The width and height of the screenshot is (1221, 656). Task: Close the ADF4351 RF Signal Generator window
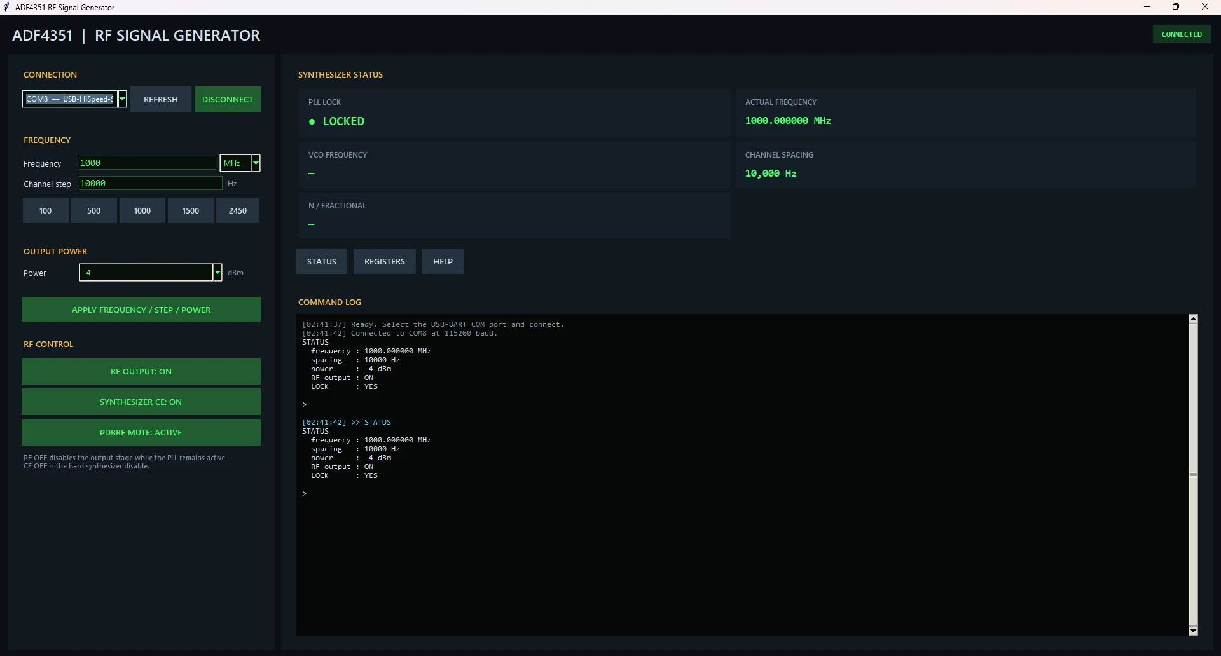1205,7
